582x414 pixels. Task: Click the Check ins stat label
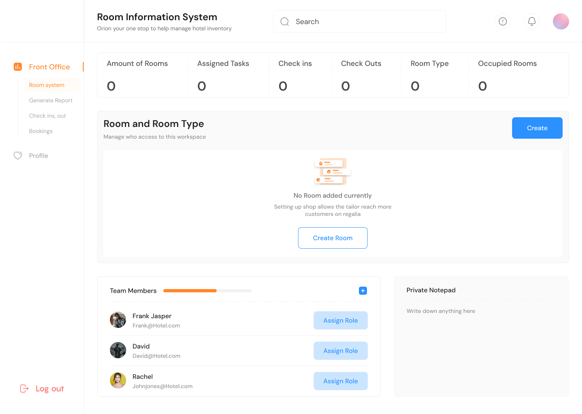click(295, 63)
